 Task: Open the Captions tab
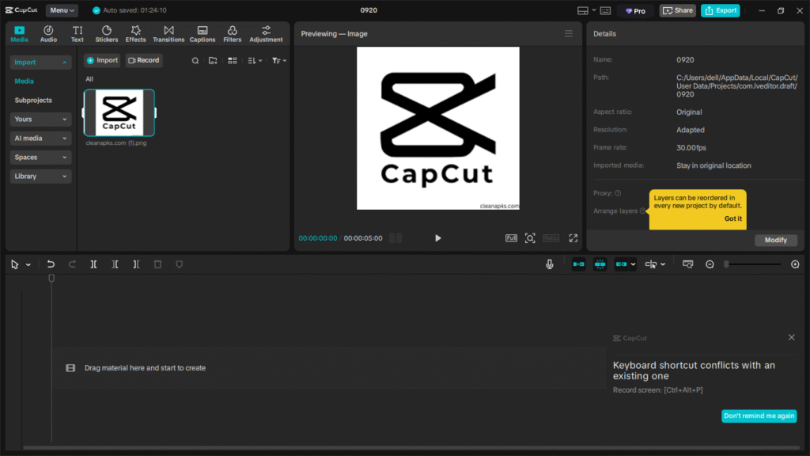pos(202,33)
